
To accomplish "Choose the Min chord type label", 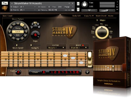I will point(106,25).
